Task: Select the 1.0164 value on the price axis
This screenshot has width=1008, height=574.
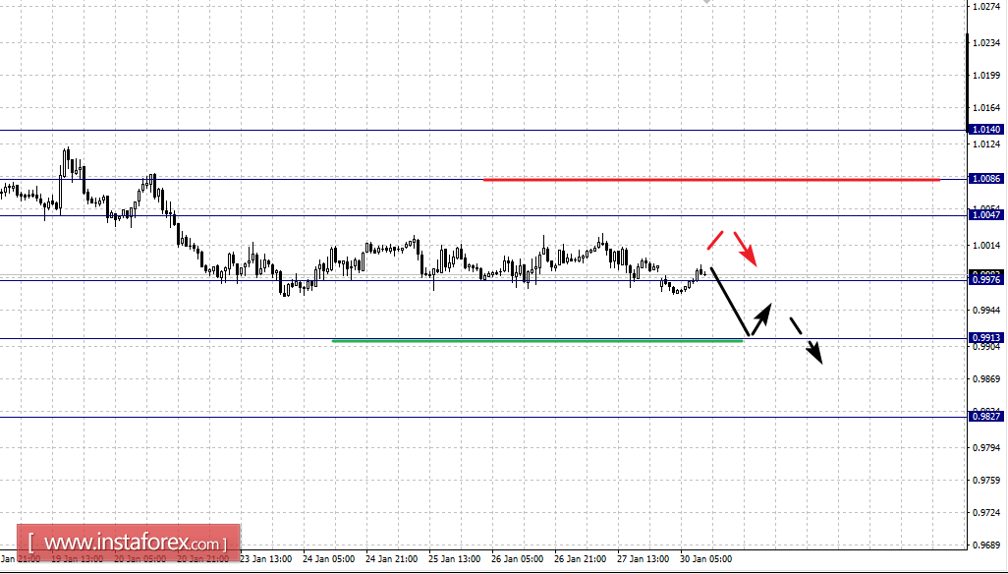Action: pyautogui.click(x=986, y=108)
